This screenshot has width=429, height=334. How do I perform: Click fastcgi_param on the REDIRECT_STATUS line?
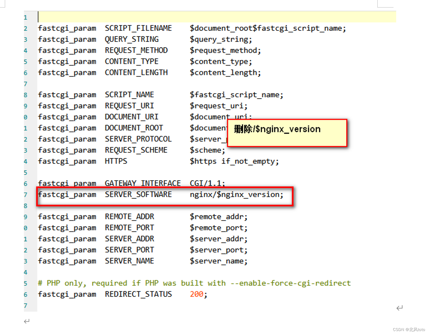point(67,295)
